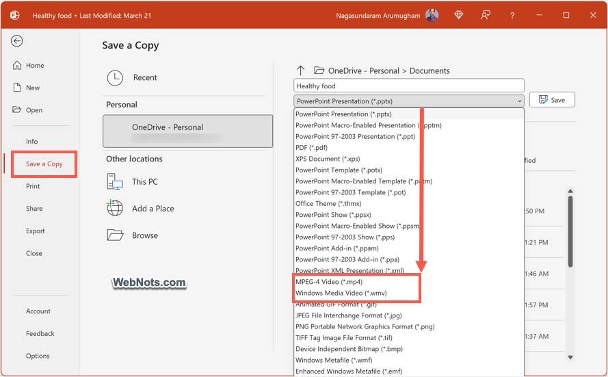
Task: Choose PowerPoint 97-2003 Add-in (*.ppa)
Action: [409, 260]
